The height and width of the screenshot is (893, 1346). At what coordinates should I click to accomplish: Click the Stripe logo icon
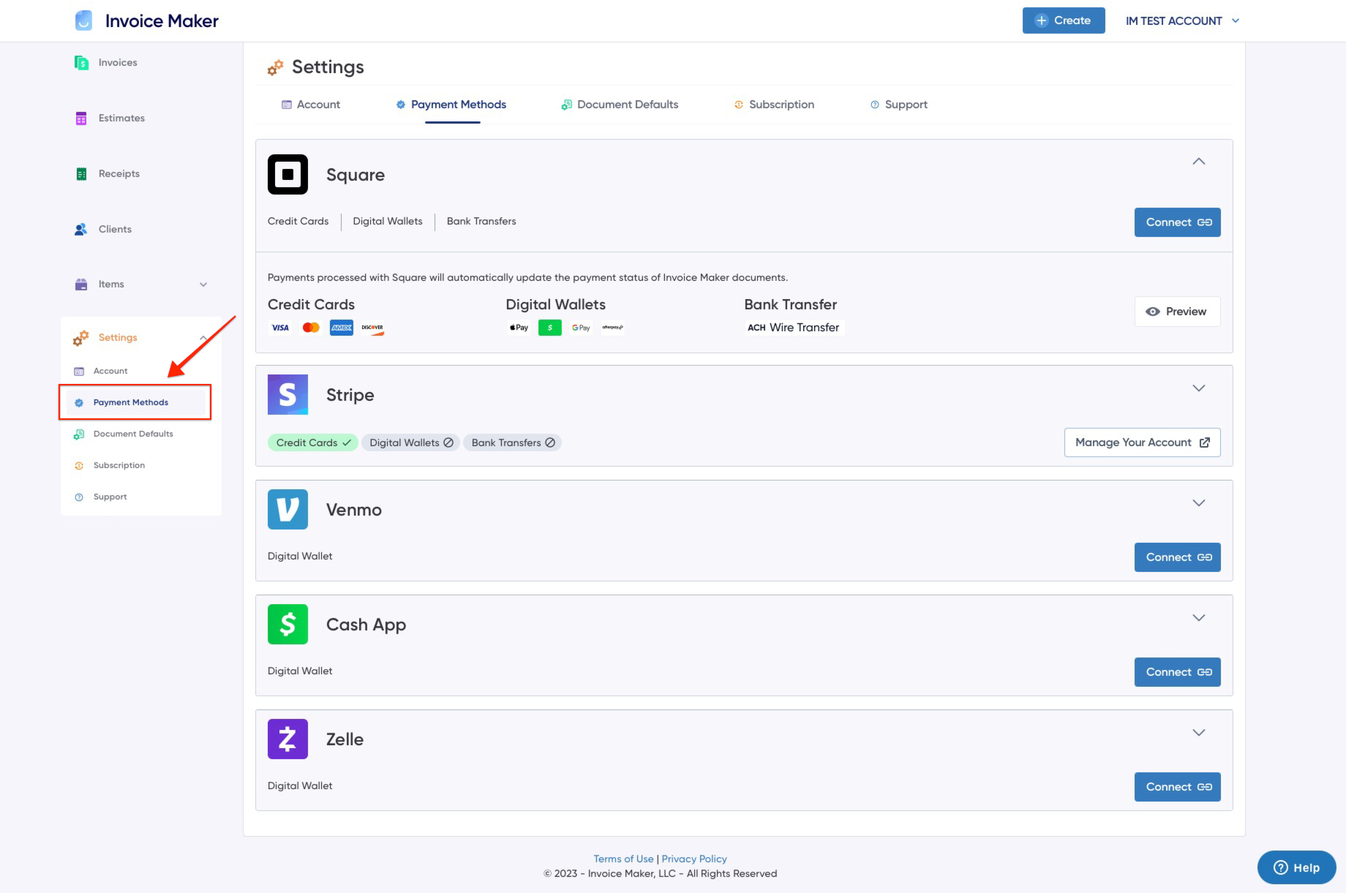click(287, 395)
